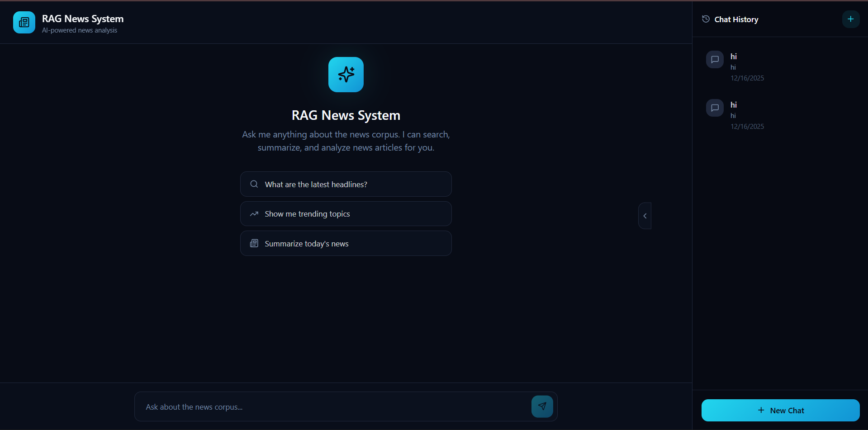
Task: Click the plus icon beside Chat History
Action: click(851, 19)
